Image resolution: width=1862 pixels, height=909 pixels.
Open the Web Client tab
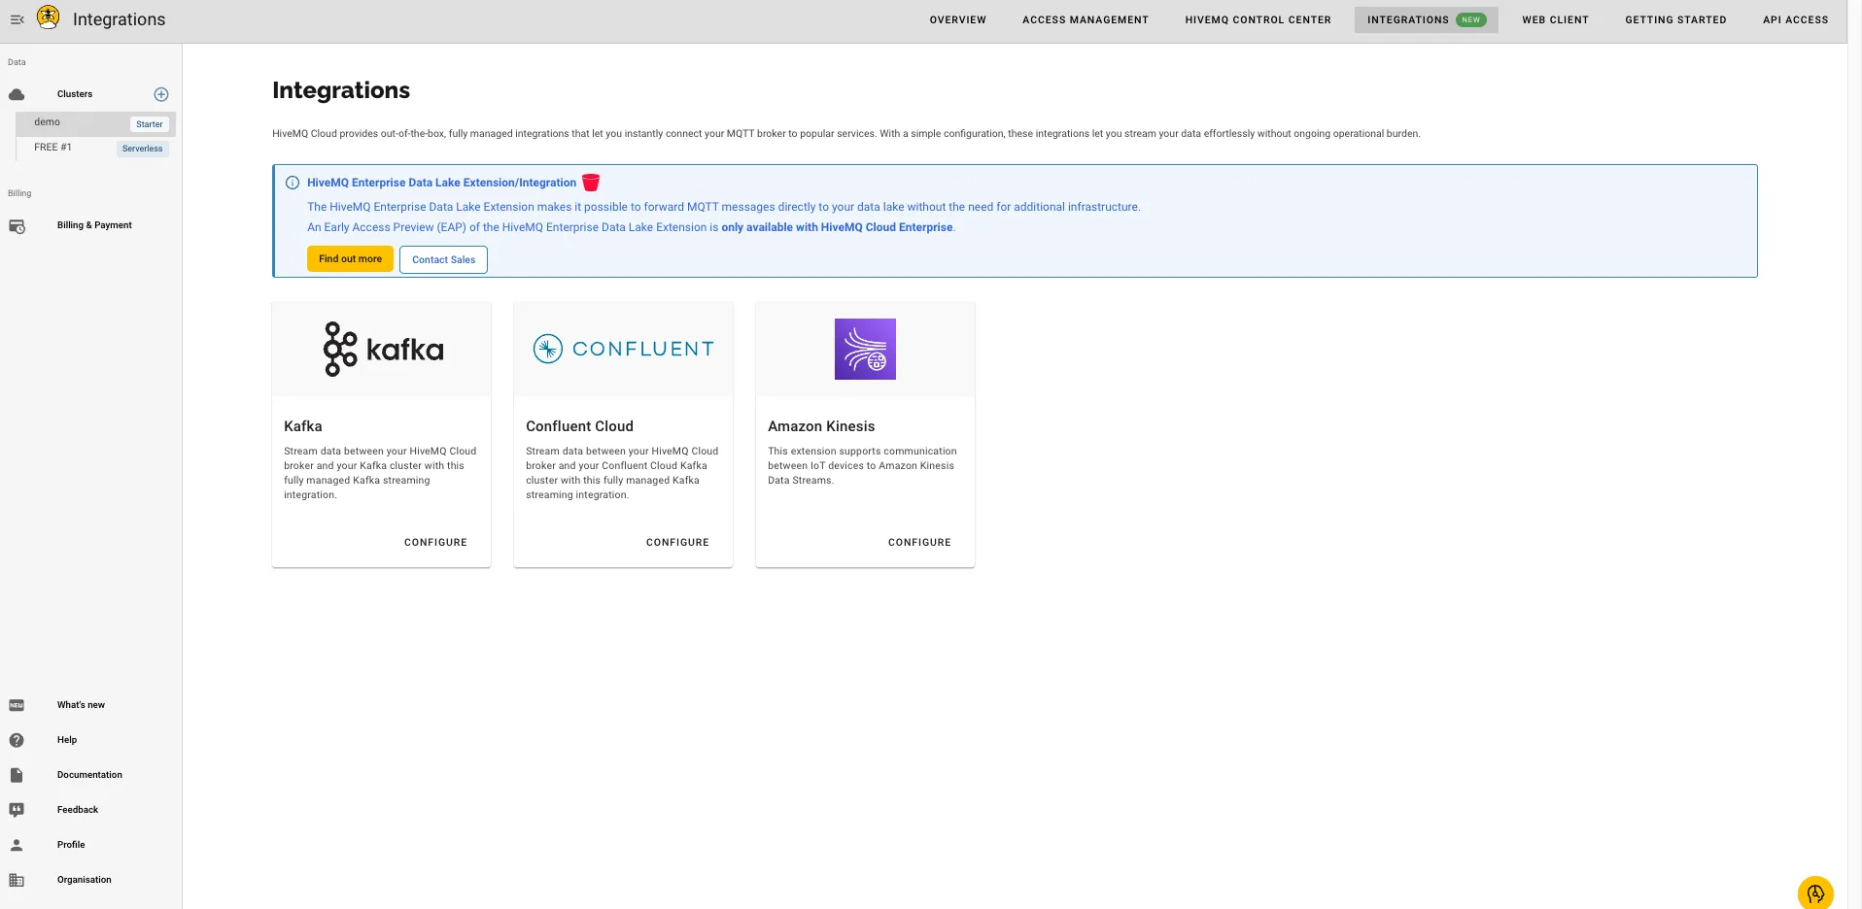coord(1555,19)
